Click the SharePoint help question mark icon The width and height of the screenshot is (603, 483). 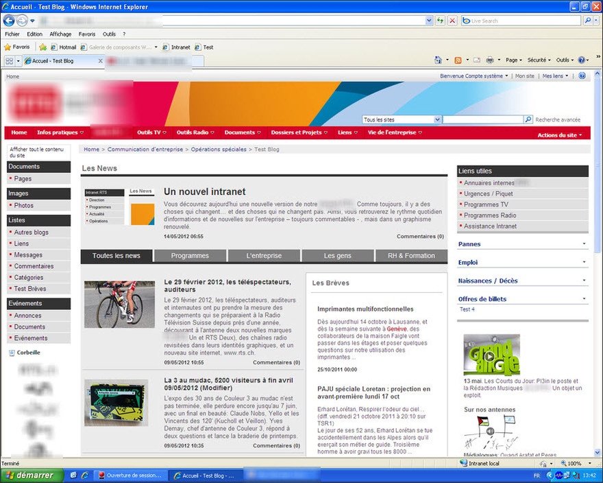click(x=582, y=76)
